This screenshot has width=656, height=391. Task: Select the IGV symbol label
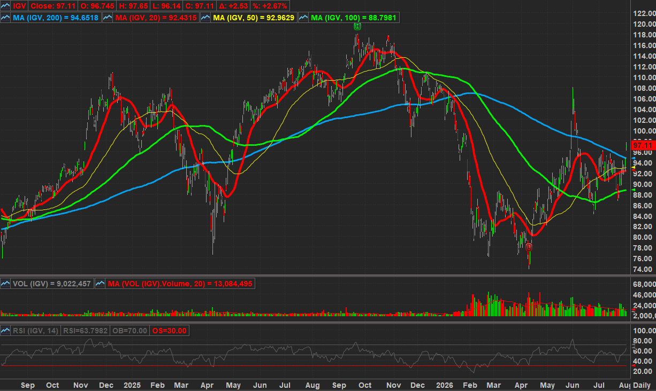(x=19, y=6)
